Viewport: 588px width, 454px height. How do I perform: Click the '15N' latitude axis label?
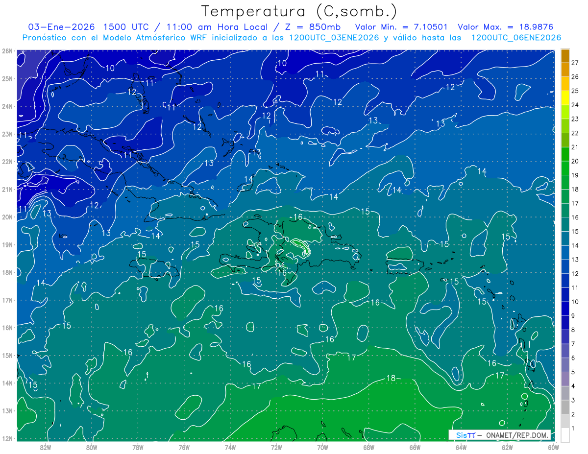coord(7,356)
